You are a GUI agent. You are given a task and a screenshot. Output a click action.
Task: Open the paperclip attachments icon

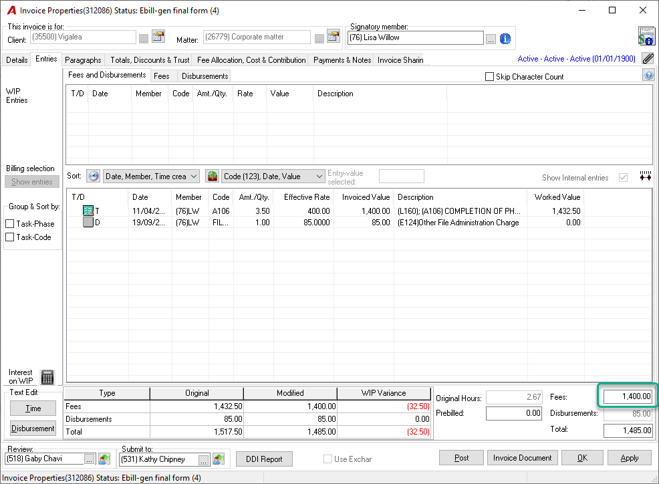648,58
